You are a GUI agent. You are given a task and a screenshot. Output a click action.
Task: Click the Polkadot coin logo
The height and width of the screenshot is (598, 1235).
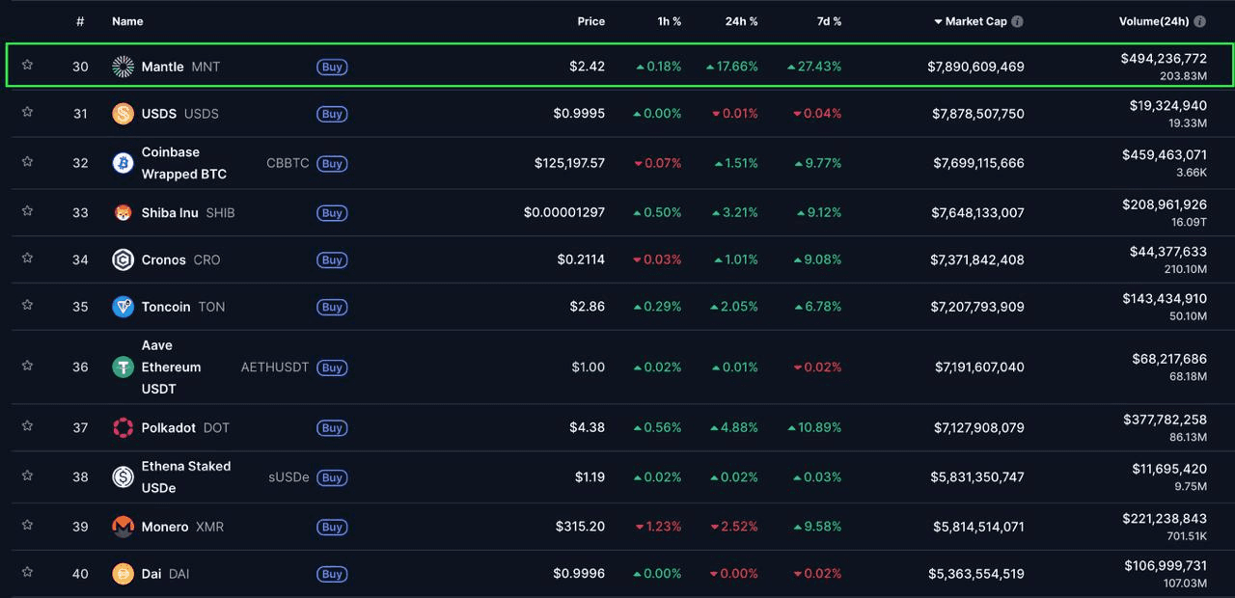123,427
